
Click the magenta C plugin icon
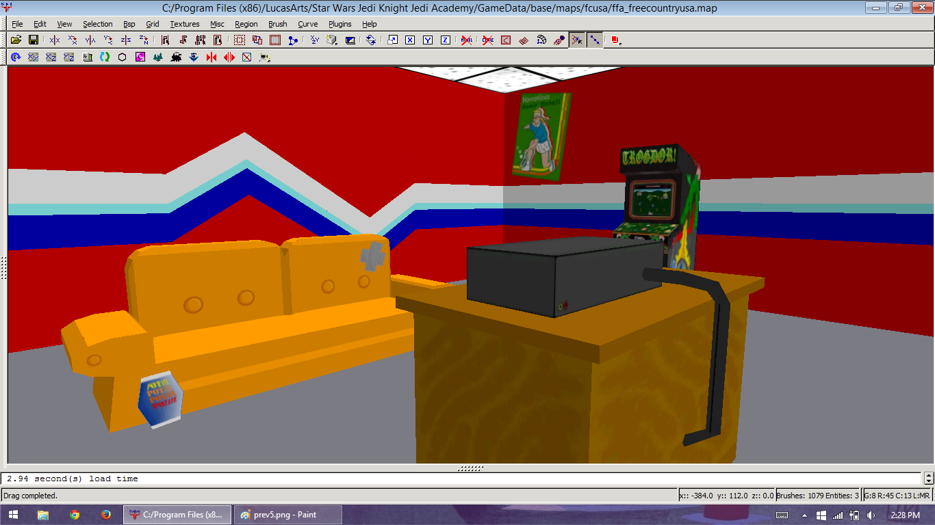(x=140, y=57)
